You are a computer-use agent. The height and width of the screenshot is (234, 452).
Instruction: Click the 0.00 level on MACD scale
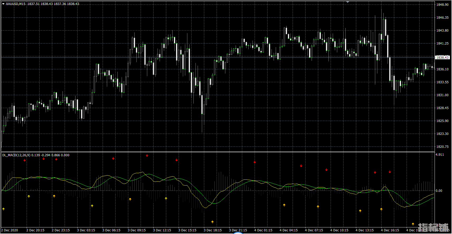point(439,191)
